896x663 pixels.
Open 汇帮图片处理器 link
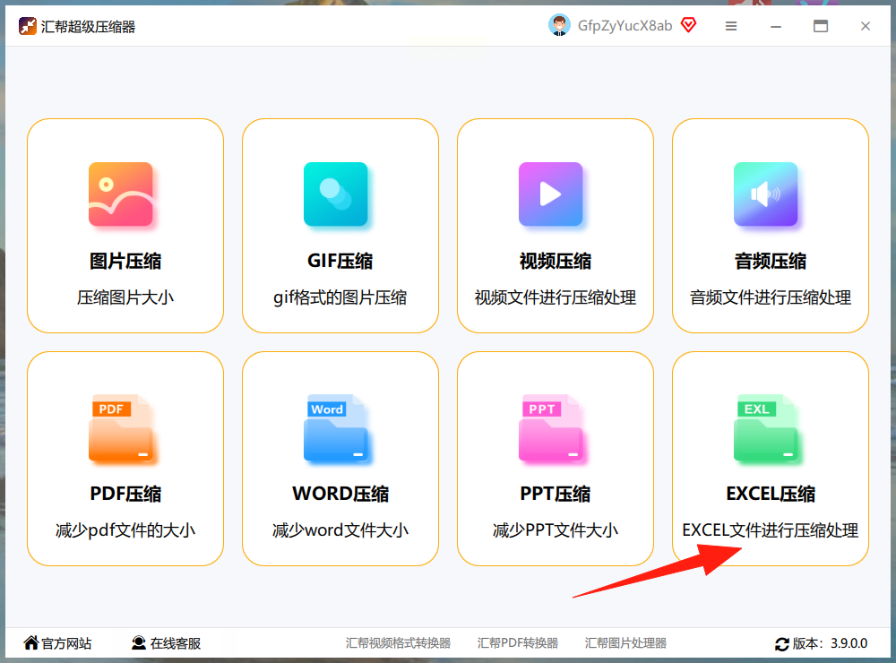tap(625, 643)
